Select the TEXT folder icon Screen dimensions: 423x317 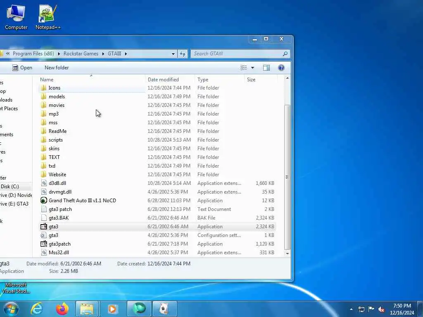coord(43,157)
